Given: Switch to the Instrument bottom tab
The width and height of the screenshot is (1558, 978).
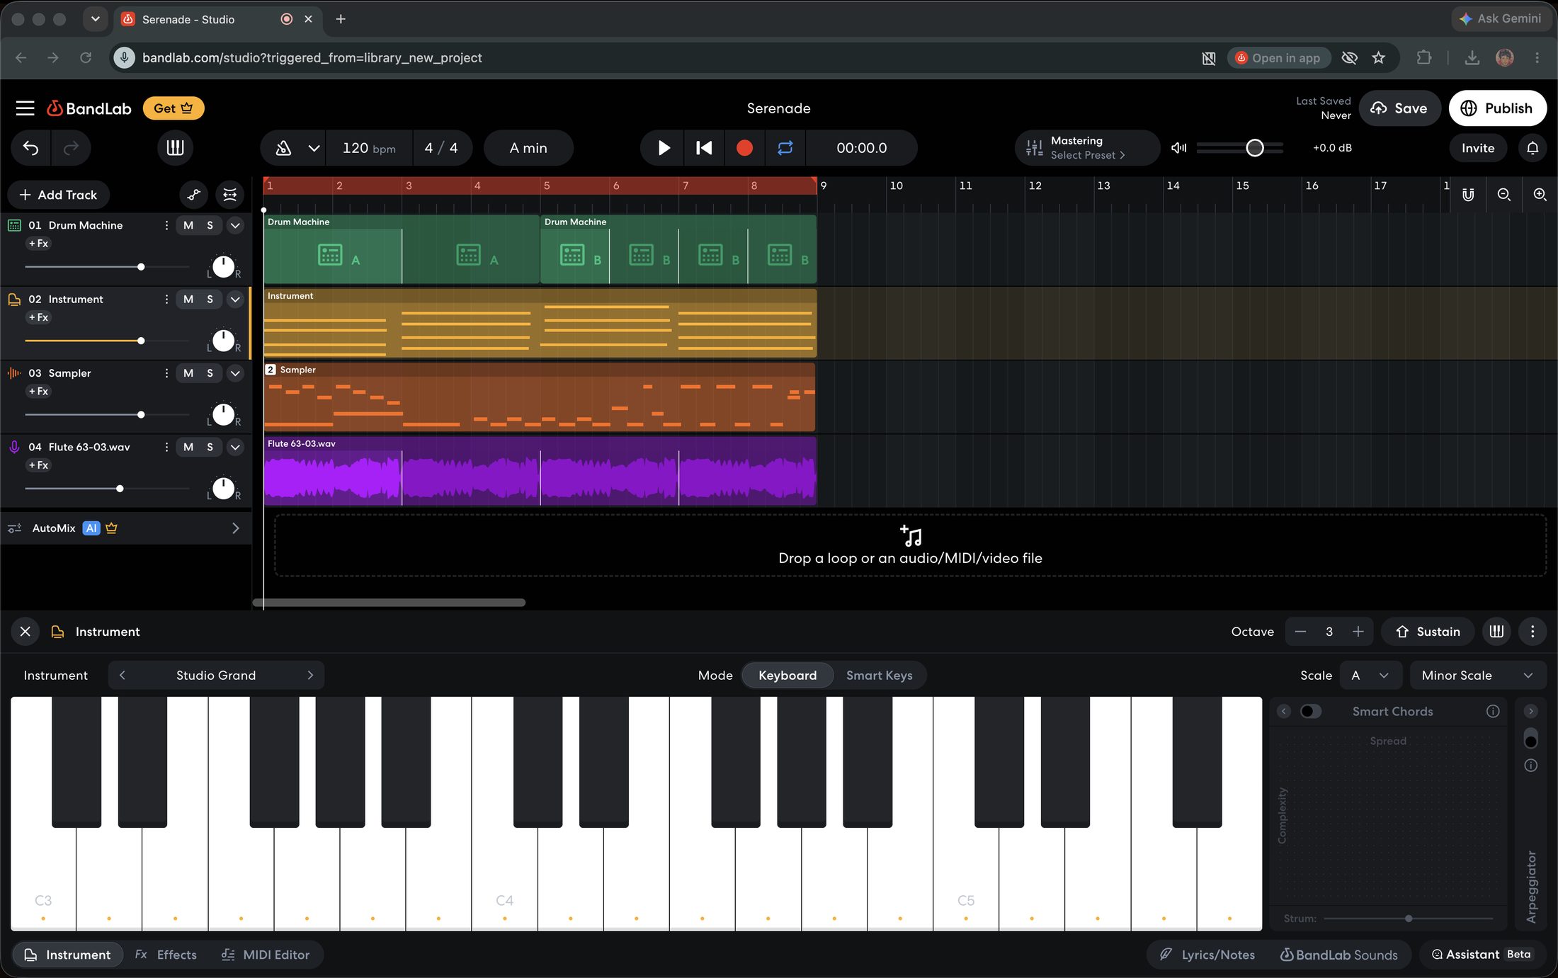Looking at the screenshot, I should pyautogui.click(x=68, y=954).
